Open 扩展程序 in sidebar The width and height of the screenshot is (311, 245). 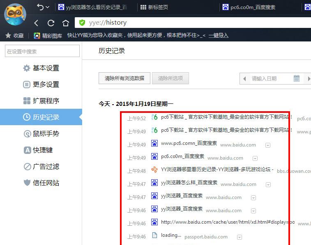[41, 101]
